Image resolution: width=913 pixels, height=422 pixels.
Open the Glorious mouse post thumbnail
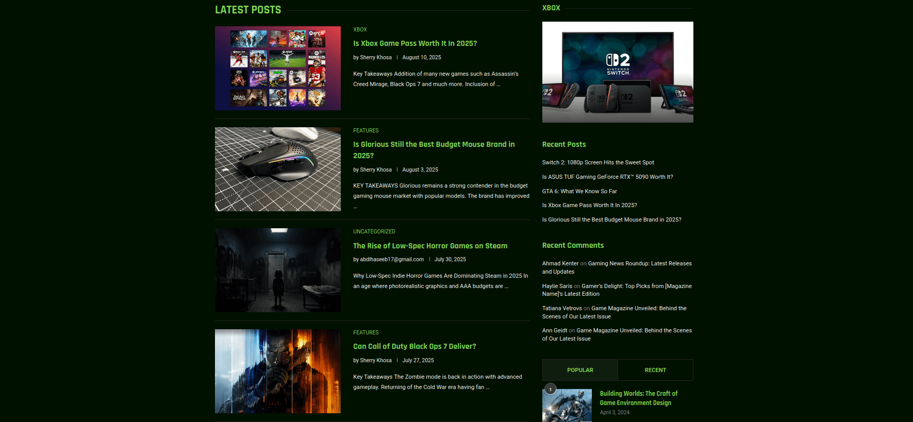[278, 169]
